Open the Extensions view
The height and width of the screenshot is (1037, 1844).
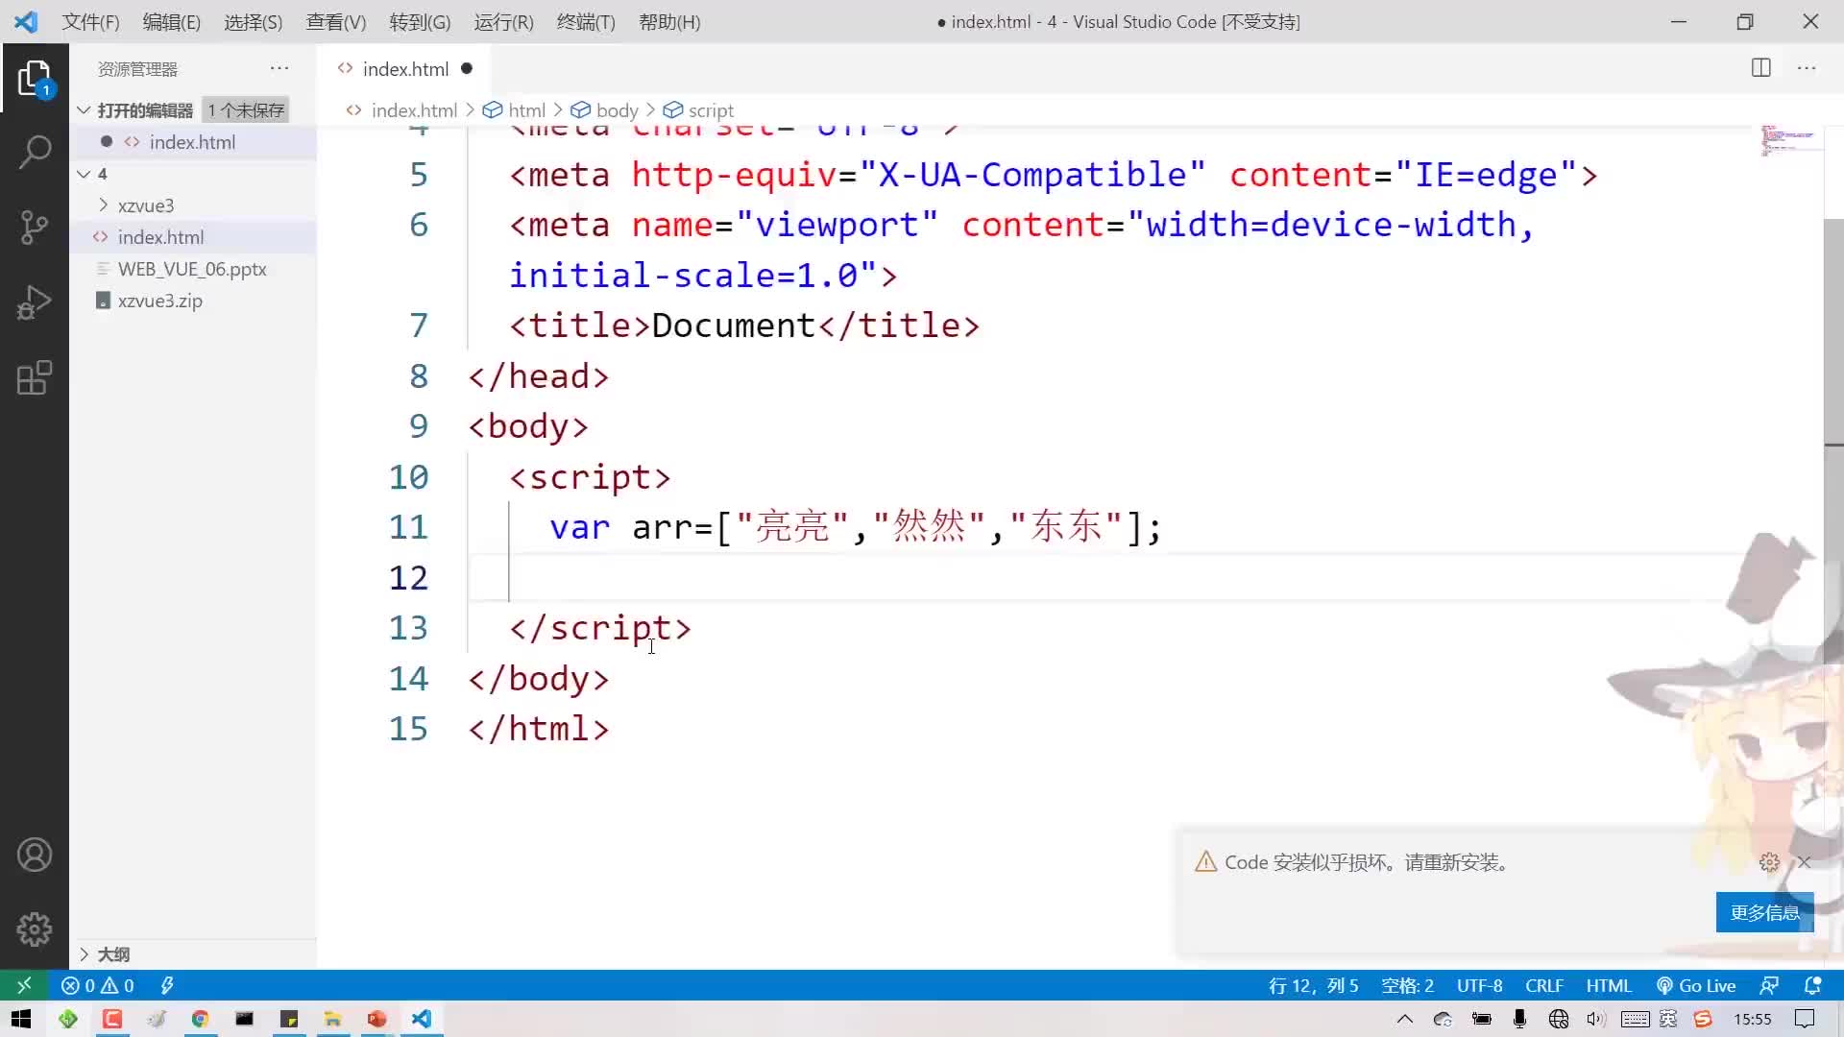coord(35,377)
